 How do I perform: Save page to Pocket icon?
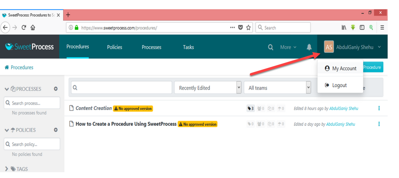[x=240, y=28]
